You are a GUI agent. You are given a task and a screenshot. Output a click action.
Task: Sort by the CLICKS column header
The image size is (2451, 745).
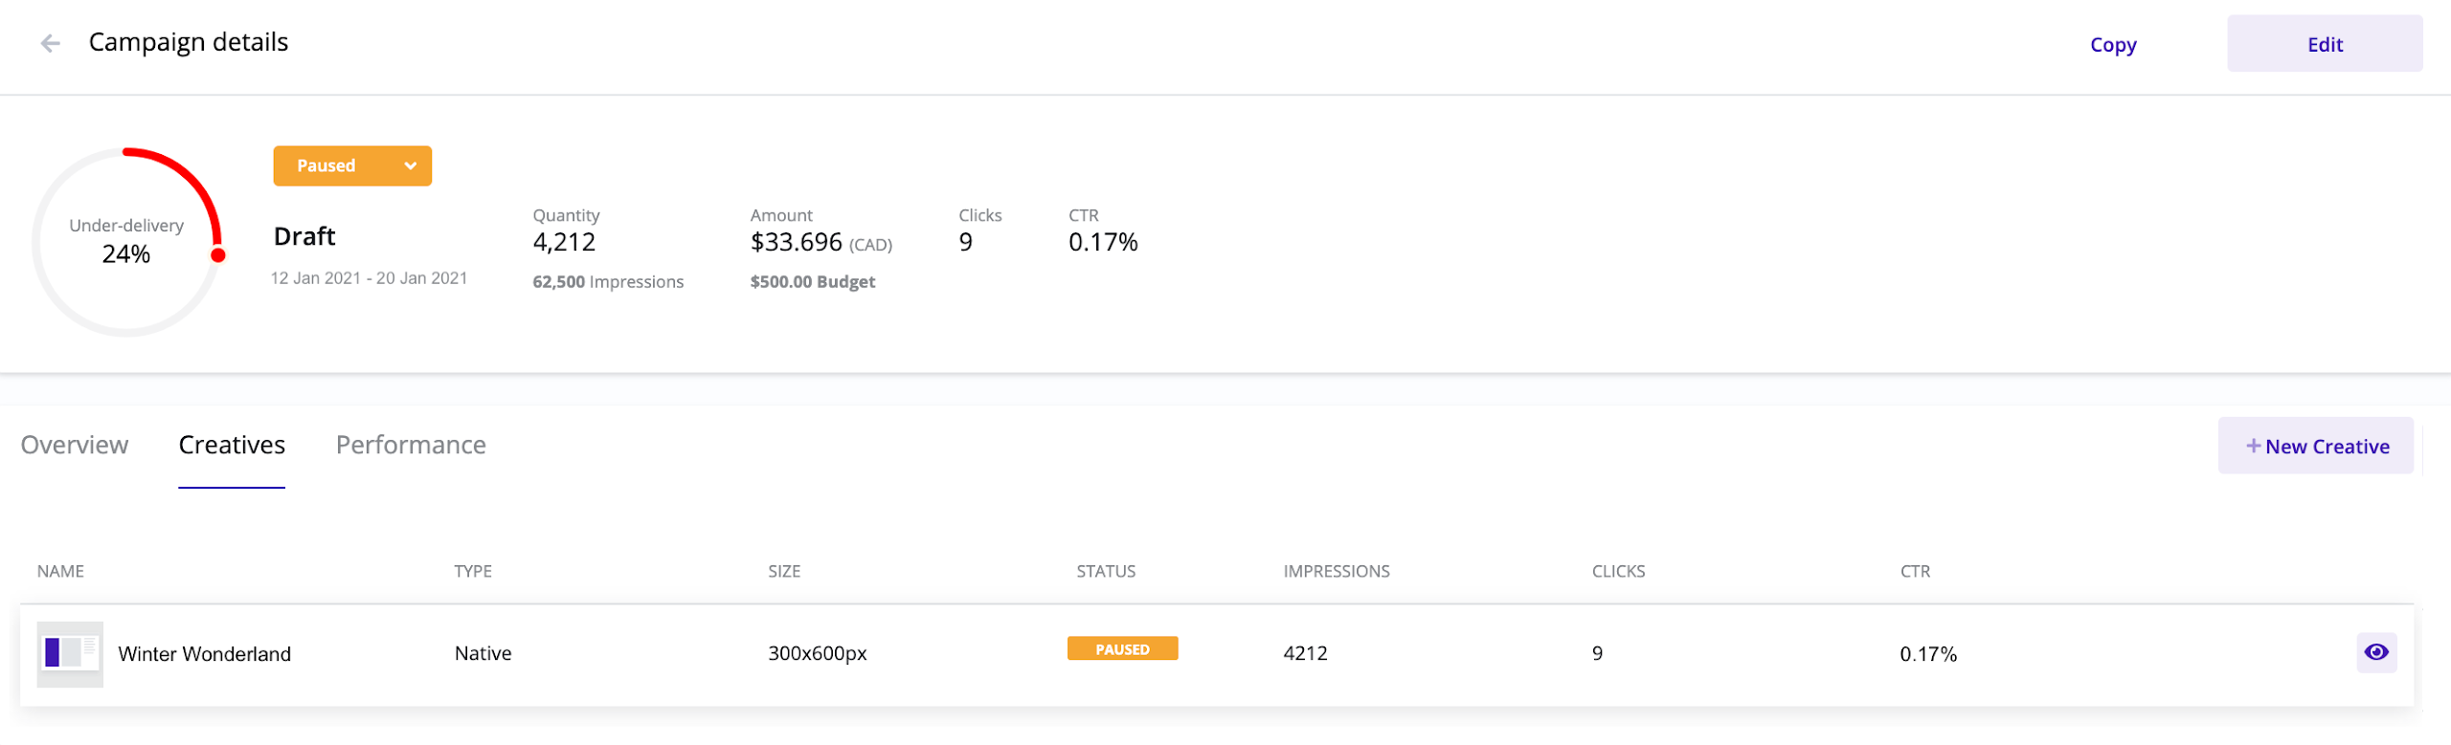point(1618,571)
